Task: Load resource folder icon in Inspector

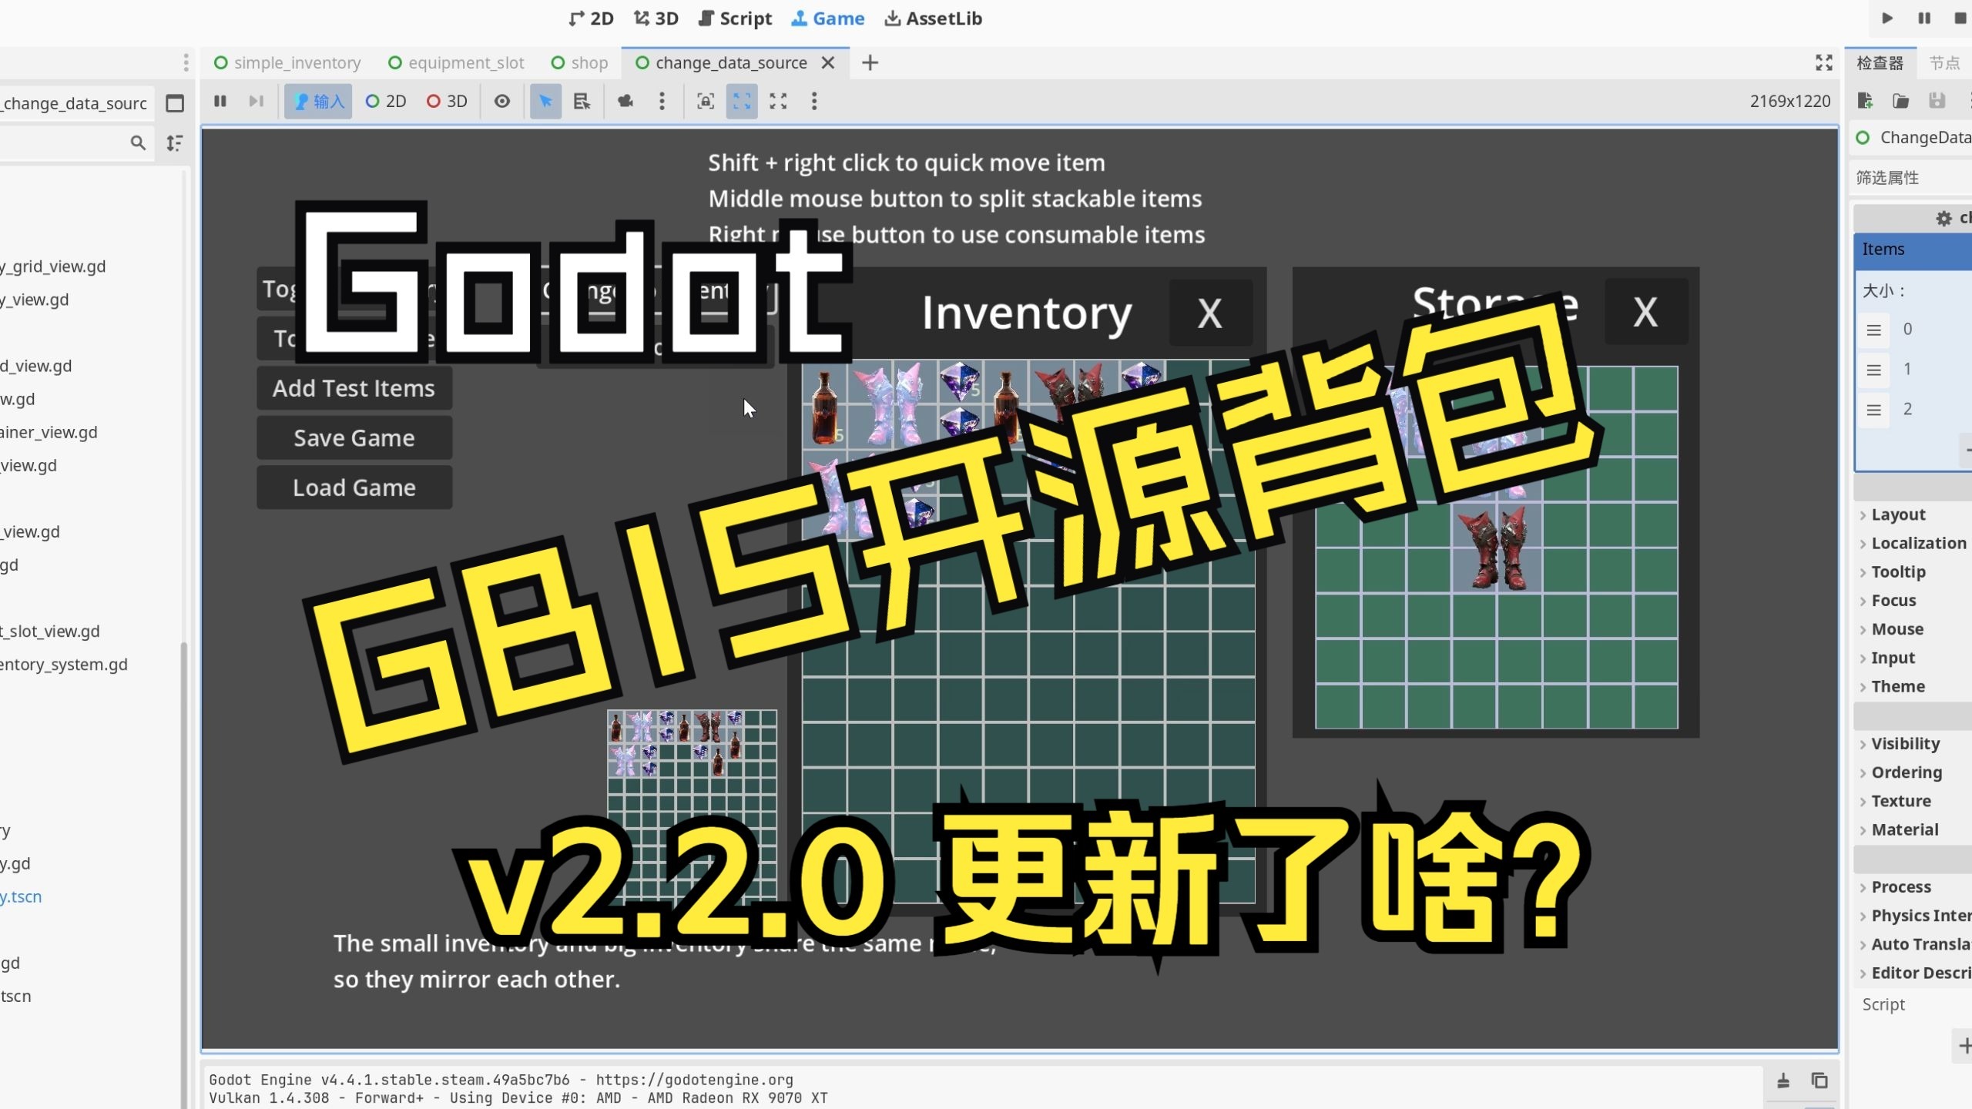Action: (1900, 101)
